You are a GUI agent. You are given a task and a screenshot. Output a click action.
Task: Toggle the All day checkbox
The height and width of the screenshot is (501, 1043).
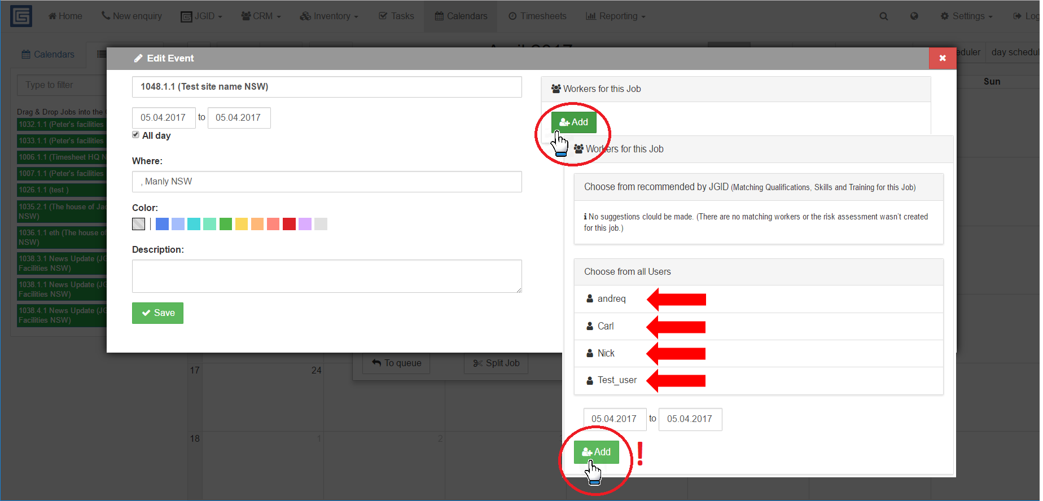click(x=135, y=135)
